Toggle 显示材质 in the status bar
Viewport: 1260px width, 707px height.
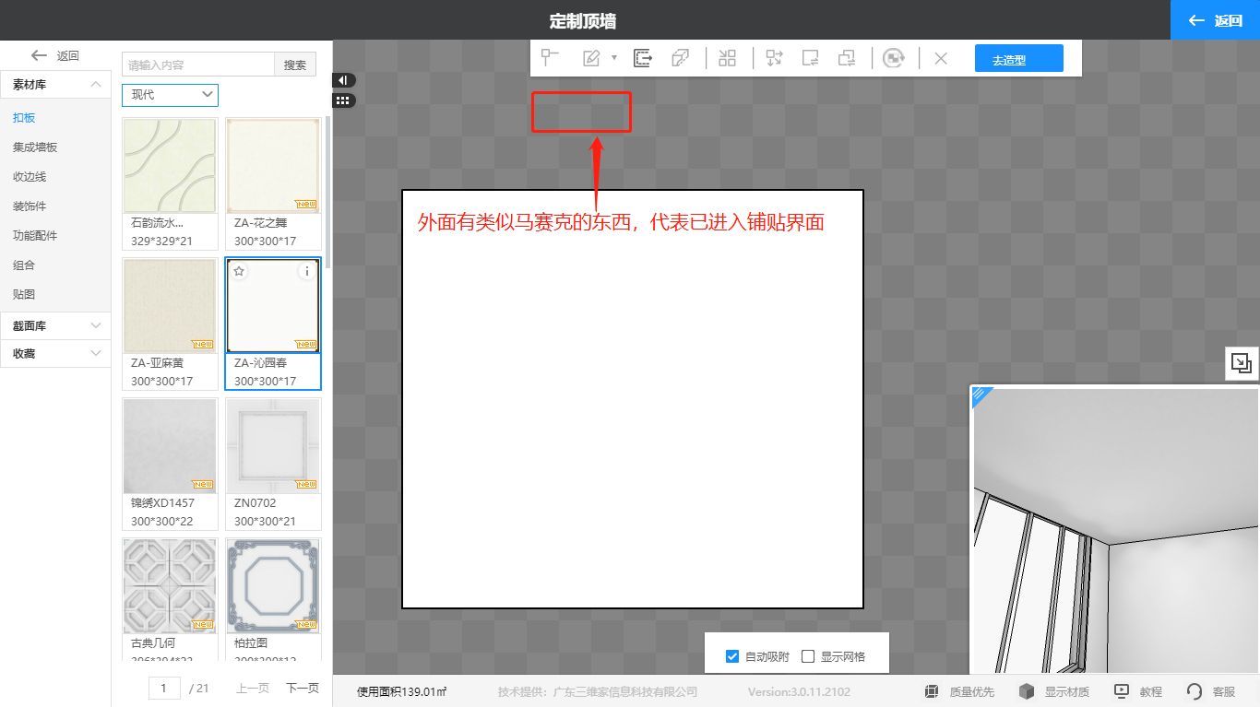[x=1054, y=691]
